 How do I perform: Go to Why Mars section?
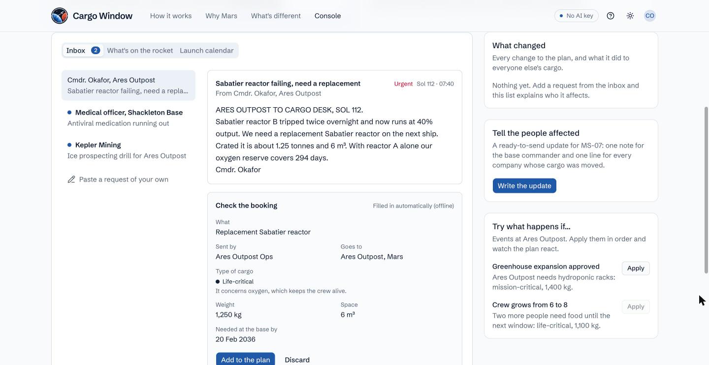coord(222,16)
